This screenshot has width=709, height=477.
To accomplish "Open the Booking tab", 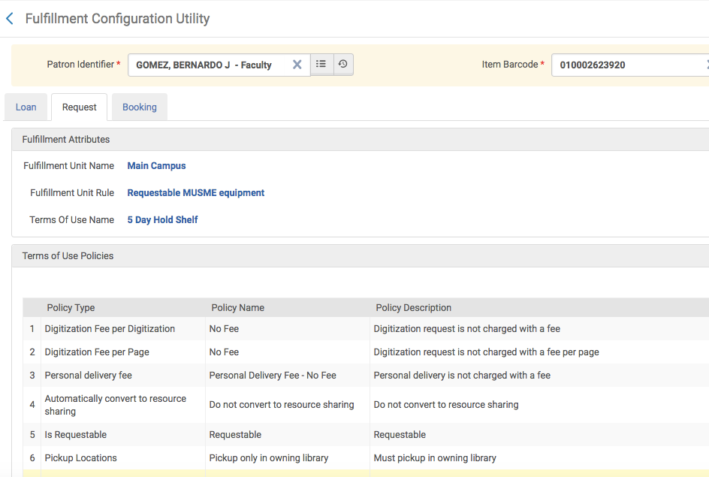I will (140, 107).
